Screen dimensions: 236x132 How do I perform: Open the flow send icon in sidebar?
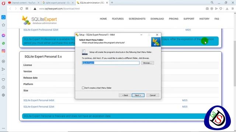[3, 69]
